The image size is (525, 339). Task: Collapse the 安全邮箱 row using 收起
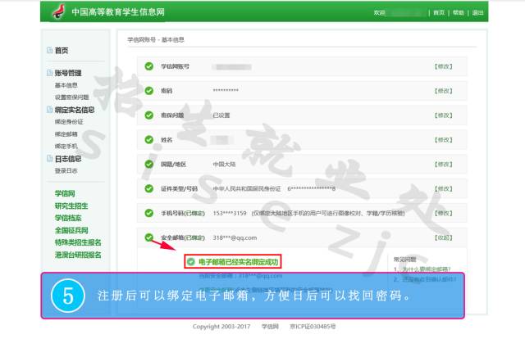point(442,237)
